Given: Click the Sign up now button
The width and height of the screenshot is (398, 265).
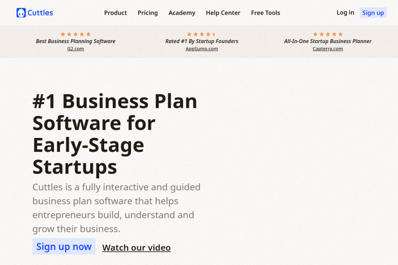Looking at the screenshot, I should pos(64,246).
